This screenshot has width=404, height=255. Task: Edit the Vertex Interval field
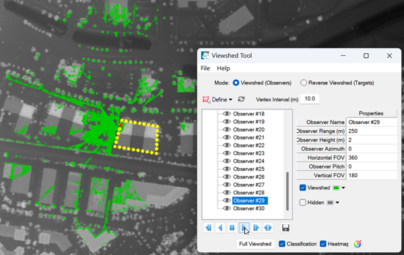pyautogui.click(x=310, y=99)
